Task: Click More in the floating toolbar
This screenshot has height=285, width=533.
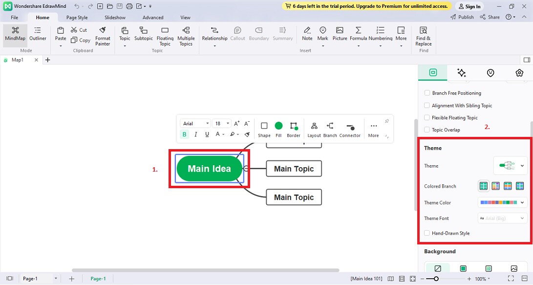Action: click(x=373, y=130)
